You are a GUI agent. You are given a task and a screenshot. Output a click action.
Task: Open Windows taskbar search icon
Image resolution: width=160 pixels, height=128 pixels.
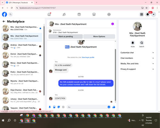9,120
